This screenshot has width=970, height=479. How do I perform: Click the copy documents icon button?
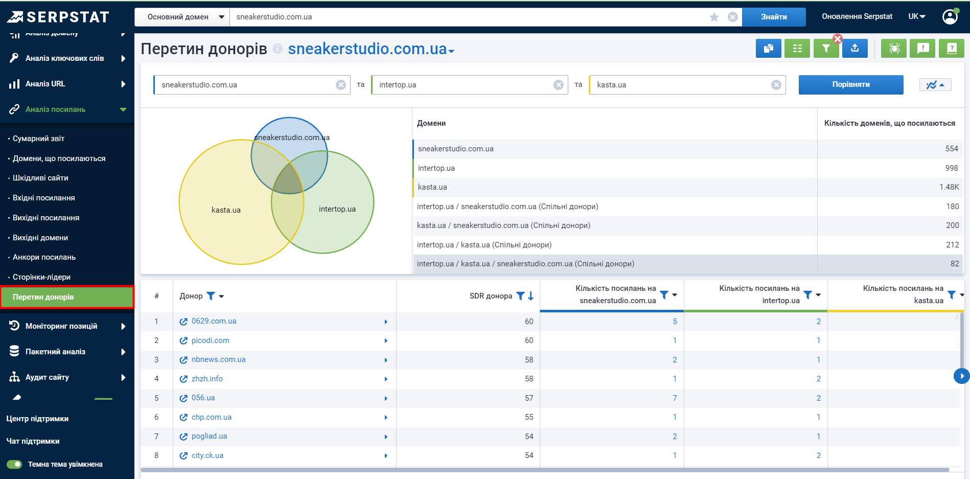point(768,49)
